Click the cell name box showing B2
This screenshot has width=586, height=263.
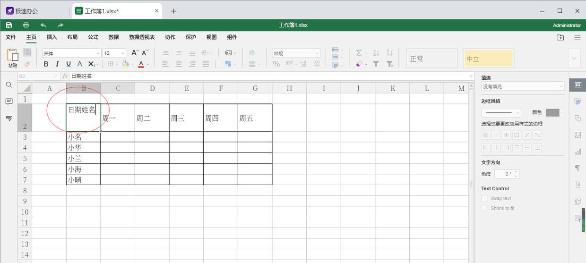pyautogui.click(x=38, y=76)
